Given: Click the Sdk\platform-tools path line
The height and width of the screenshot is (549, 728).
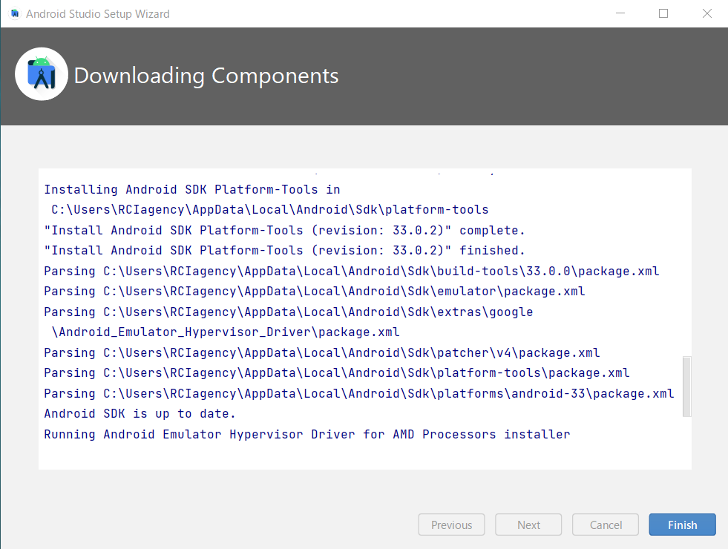Looking at the screenshot, I should click(x=269, y=210).
